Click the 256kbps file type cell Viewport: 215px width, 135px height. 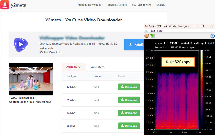(71, 100)
